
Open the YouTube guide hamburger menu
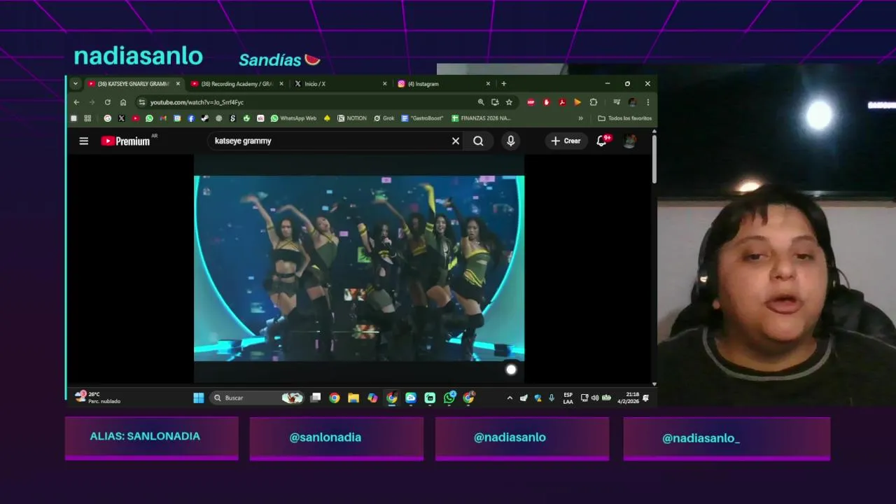tap(84, 141)
